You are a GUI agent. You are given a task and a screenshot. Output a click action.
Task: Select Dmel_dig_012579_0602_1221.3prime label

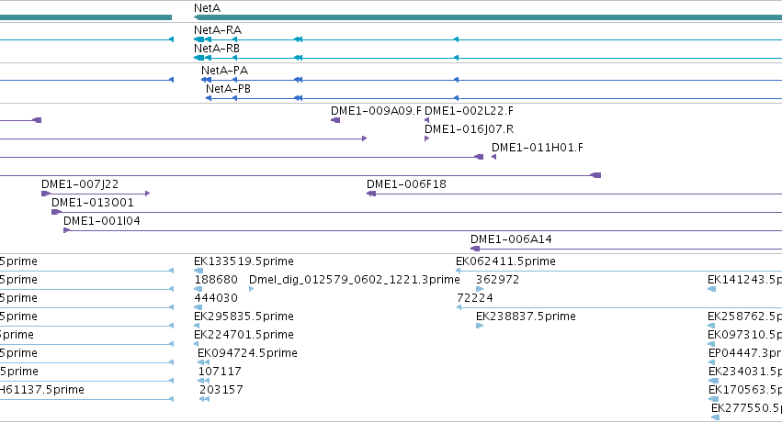[x=354, y=280]
